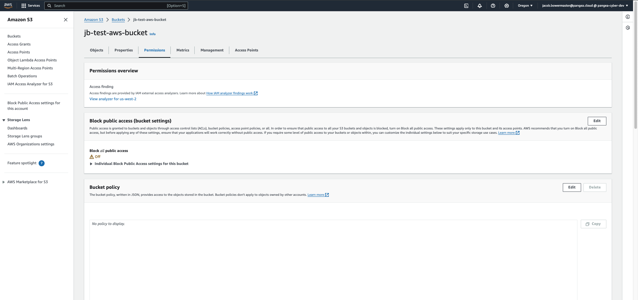Open the hexagon tutorials icon at right
Viewport: 638px width, 300px height.
[x=628, y=28]
